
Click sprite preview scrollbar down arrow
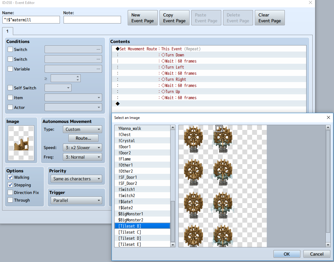(x=328, y=245)
